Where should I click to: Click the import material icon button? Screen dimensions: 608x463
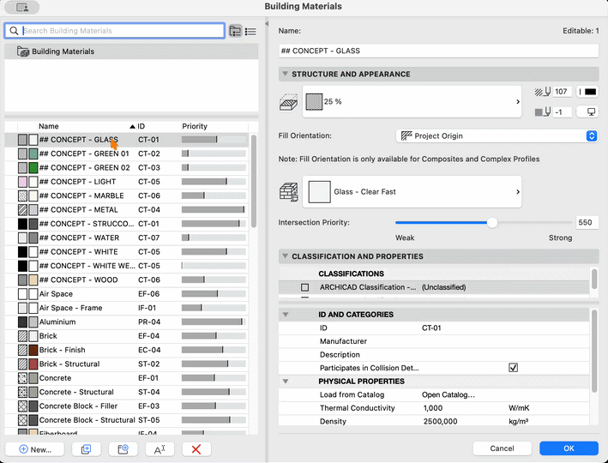[x=123, y=449]
